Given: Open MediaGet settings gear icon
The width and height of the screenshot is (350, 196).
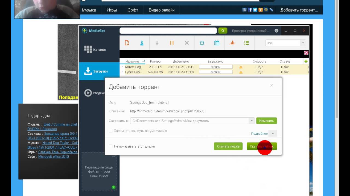Looking at the screenshot, I should tap(276, 31).
